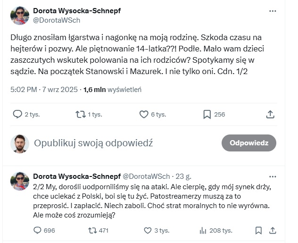Reply to the 2/2 post (696)
Viewport: 298px width, 243px height.
point(38,230)
